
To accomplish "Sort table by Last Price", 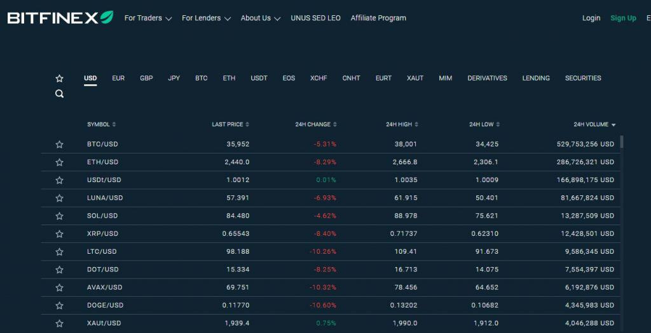I will click(x=230, y=124).
